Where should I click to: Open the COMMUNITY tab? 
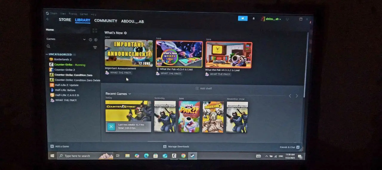(x=106, y=21)
